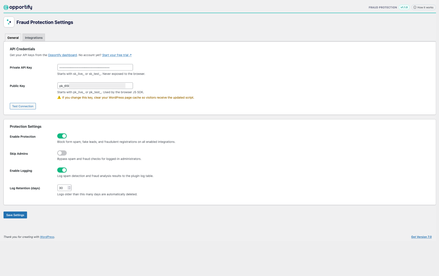Disable the Enable Logging toggle
This screenshot has width=439, height=276.
[62, 170]
